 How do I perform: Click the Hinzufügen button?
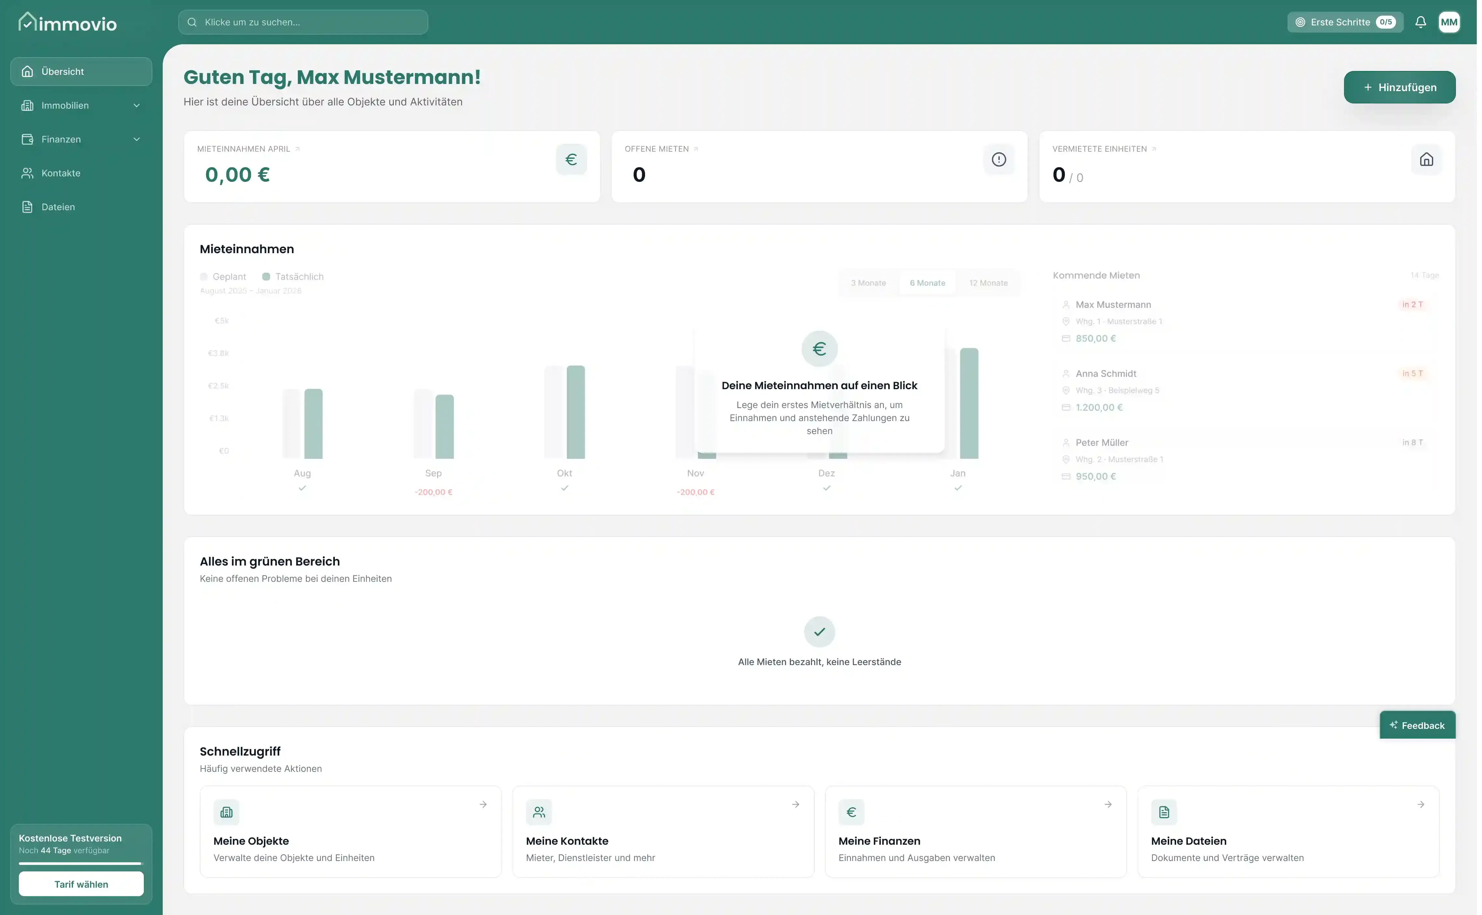click(x=1399, y=87)
